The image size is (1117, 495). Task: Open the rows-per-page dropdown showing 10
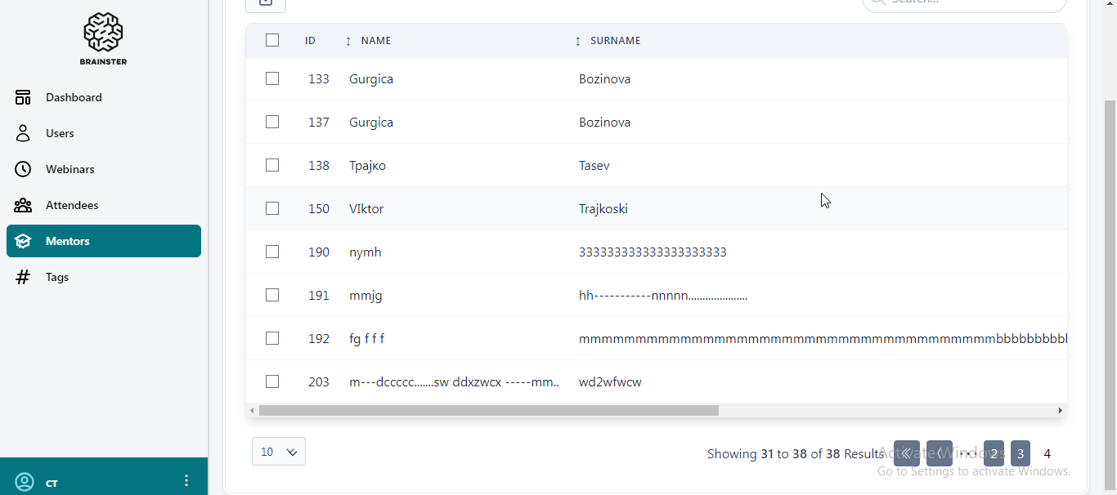click(279, 452)
